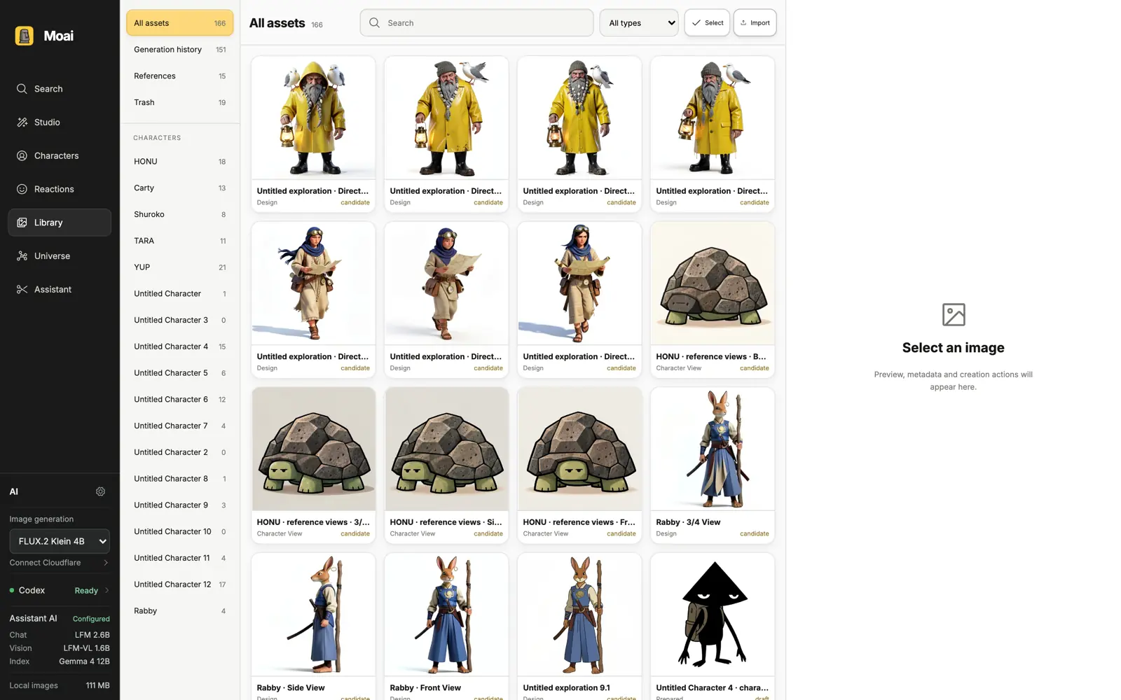The width and height of the screenshot is (1121, 700).
Task: Click the Assistant AI Configured status
Action: 91,619
